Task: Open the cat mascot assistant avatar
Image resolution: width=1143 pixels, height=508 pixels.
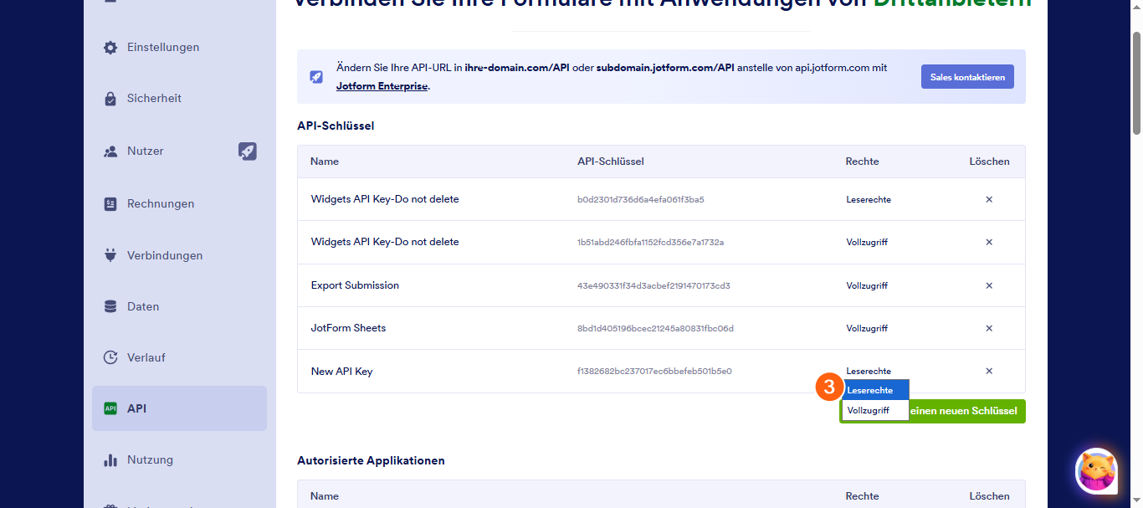Action: click(x=1096, y=471)
